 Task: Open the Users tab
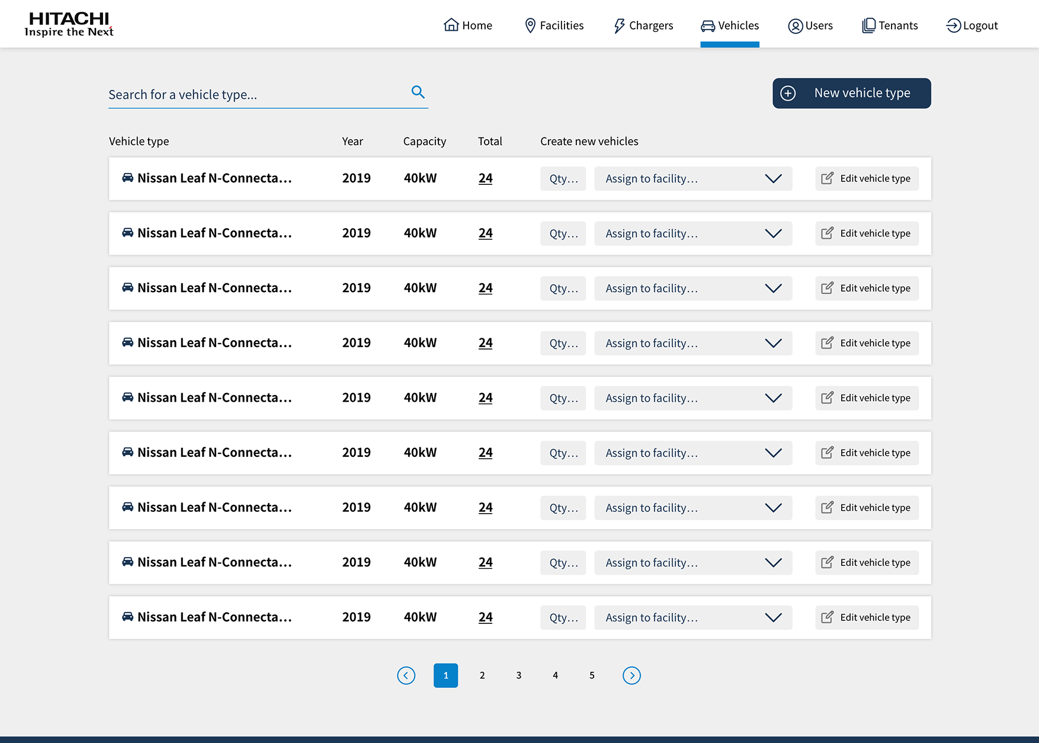point(810,25)
